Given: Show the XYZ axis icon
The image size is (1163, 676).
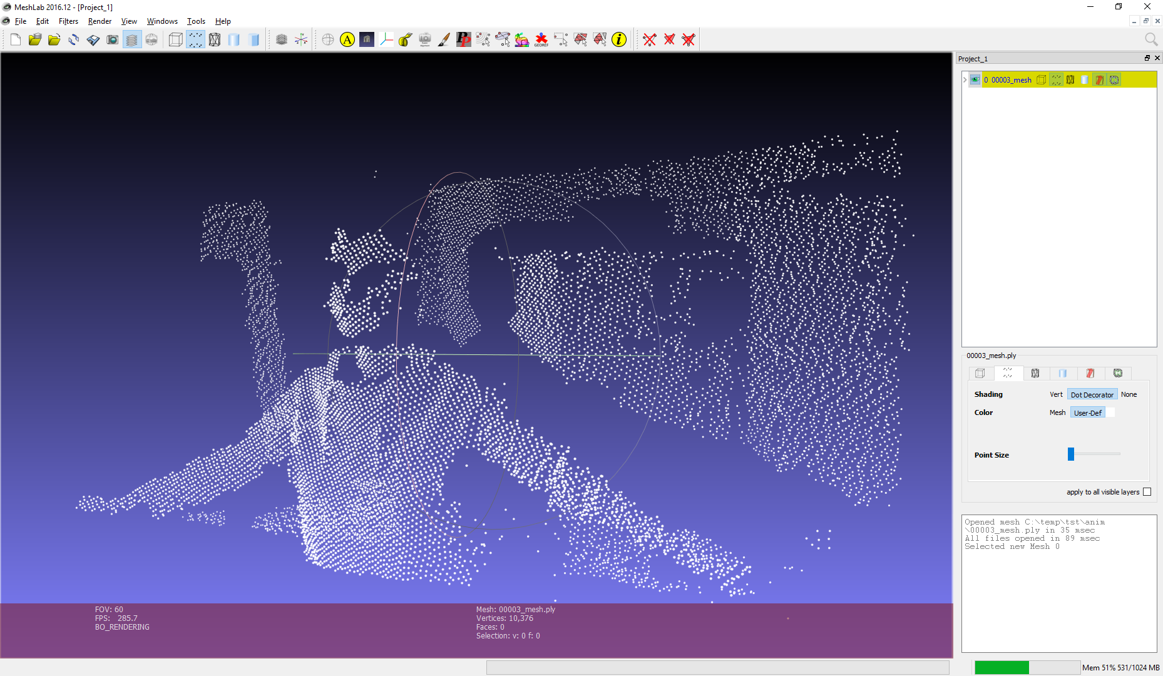Looking at the screenshot, I should 301,40.
